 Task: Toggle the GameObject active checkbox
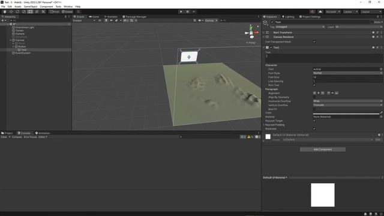pyautogui.click(x=272, y=22)
